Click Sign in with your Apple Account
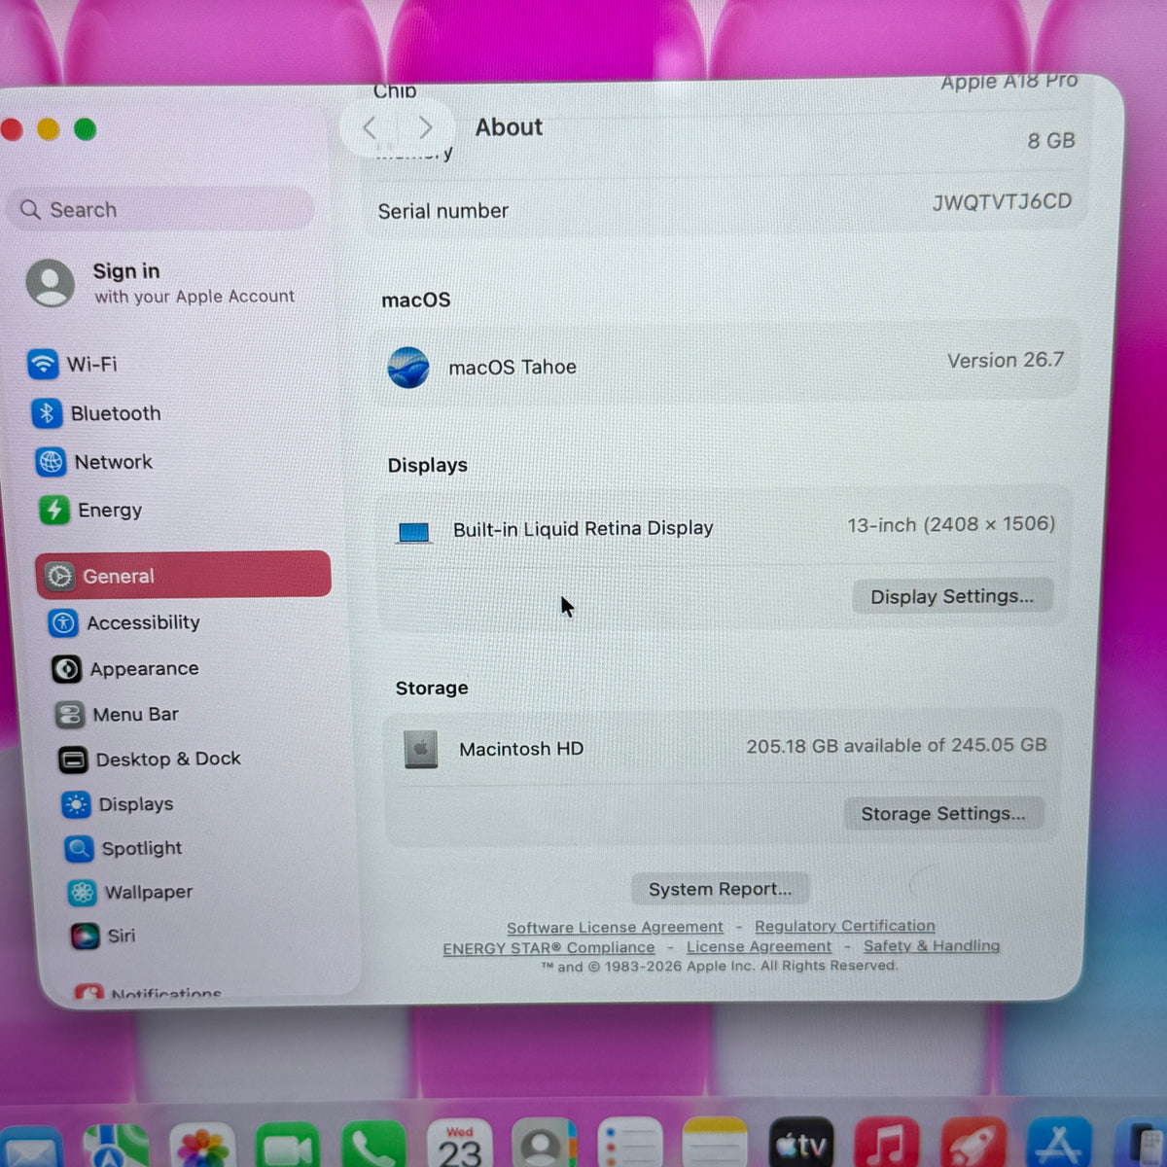This screenshot has height=1167, width=1167. 161,283
